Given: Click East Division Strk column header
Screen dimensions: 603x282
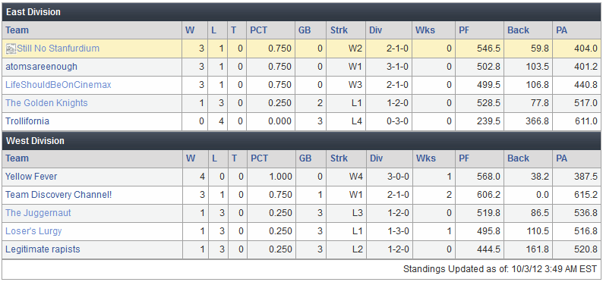Looking at the screenshot, I should (339, 30).
